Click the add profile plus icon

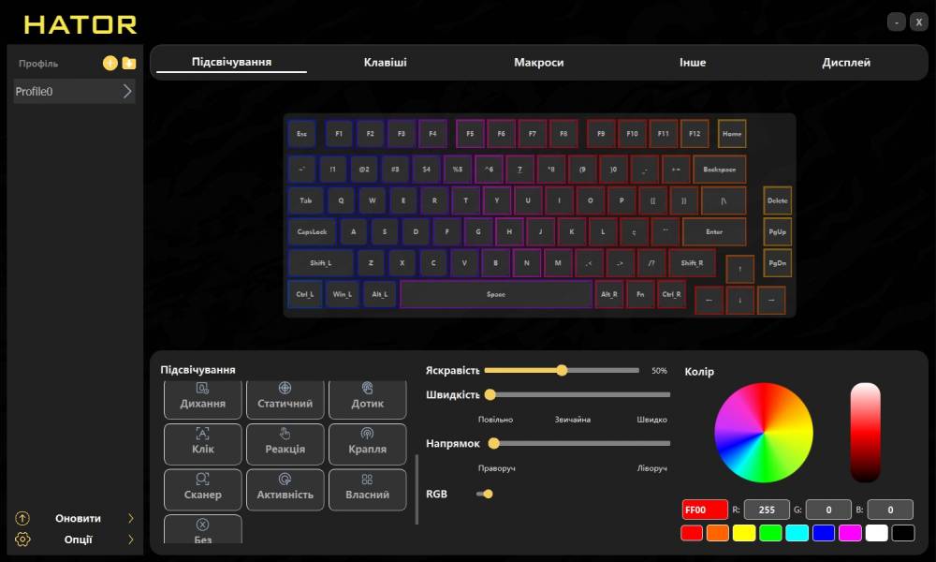click(x=110, y=64)
